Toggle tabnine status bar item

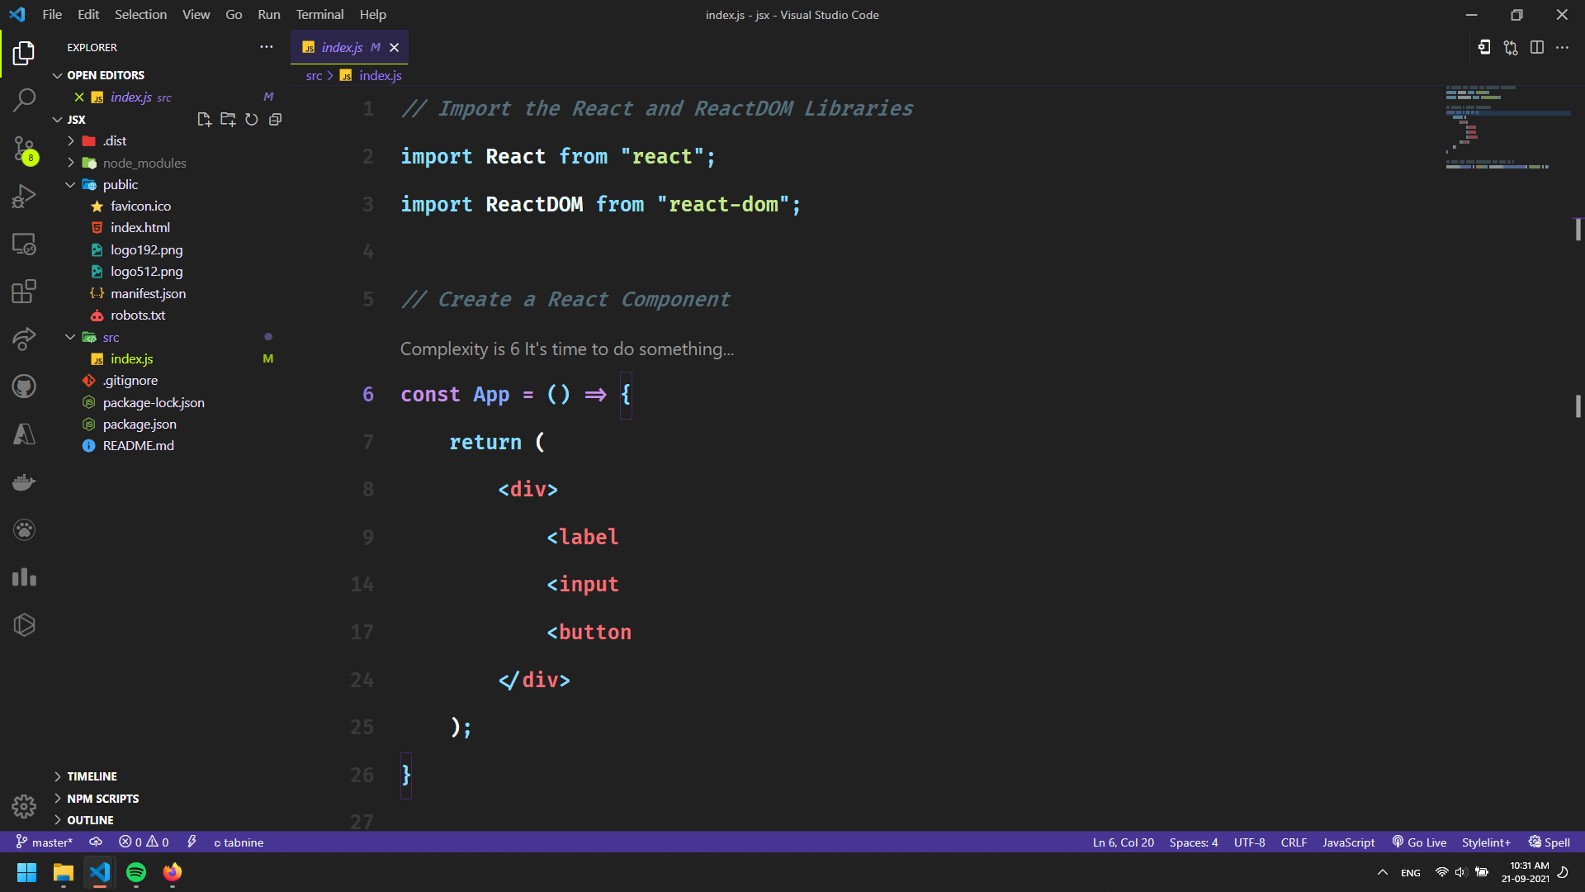coord(239,842)
